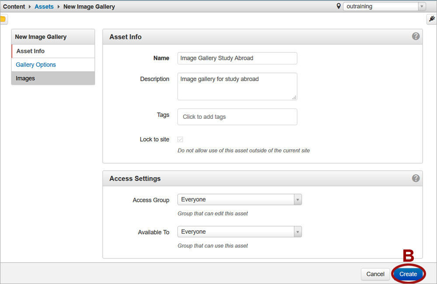437x284 pixels.
Task: Toggle the Lock to site checkbox
Action: (180, 139)
